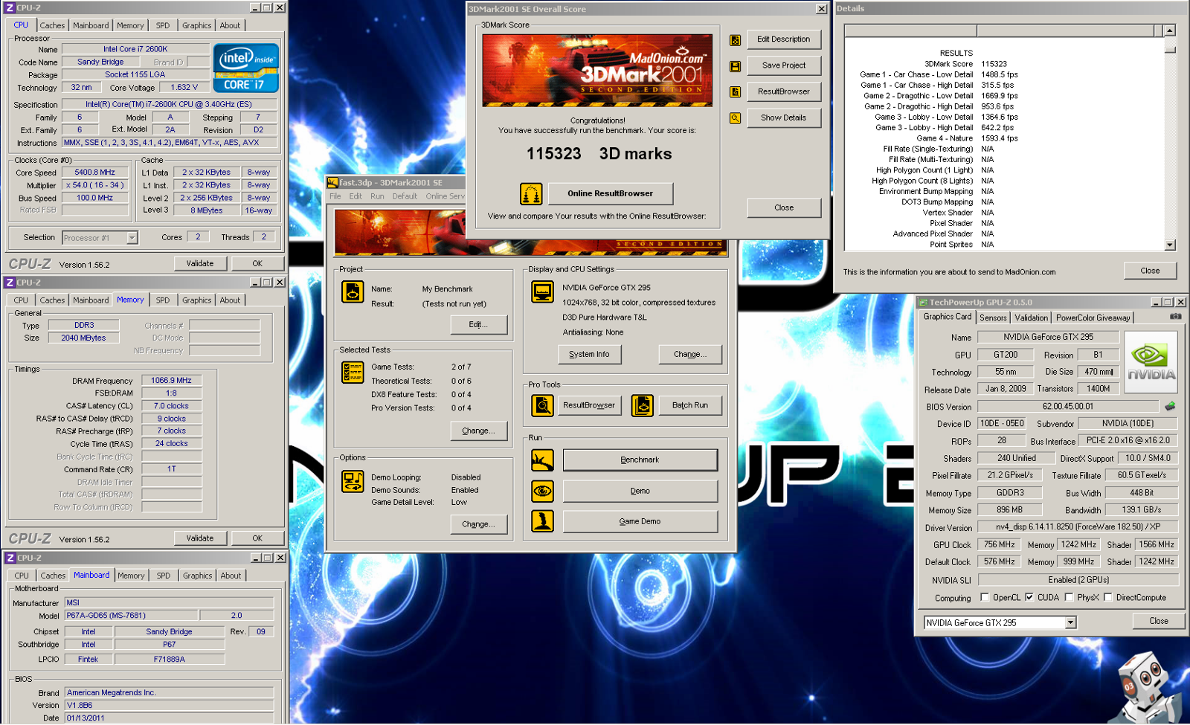1190x725 pixels.
Task: Click Change button in Options section
Action: tap(478, 524)
